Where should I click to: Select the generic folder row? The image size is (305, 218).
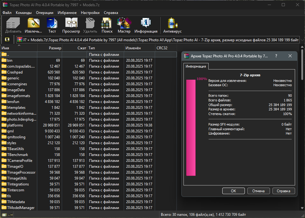point(88,78)
